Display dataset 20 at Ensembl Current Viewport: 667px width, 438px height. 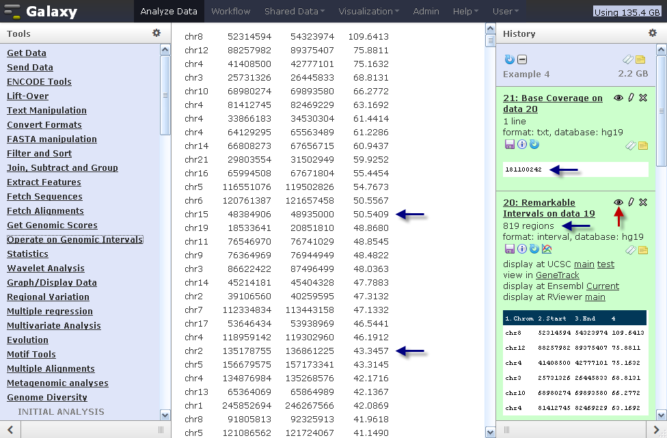(603, 286)
